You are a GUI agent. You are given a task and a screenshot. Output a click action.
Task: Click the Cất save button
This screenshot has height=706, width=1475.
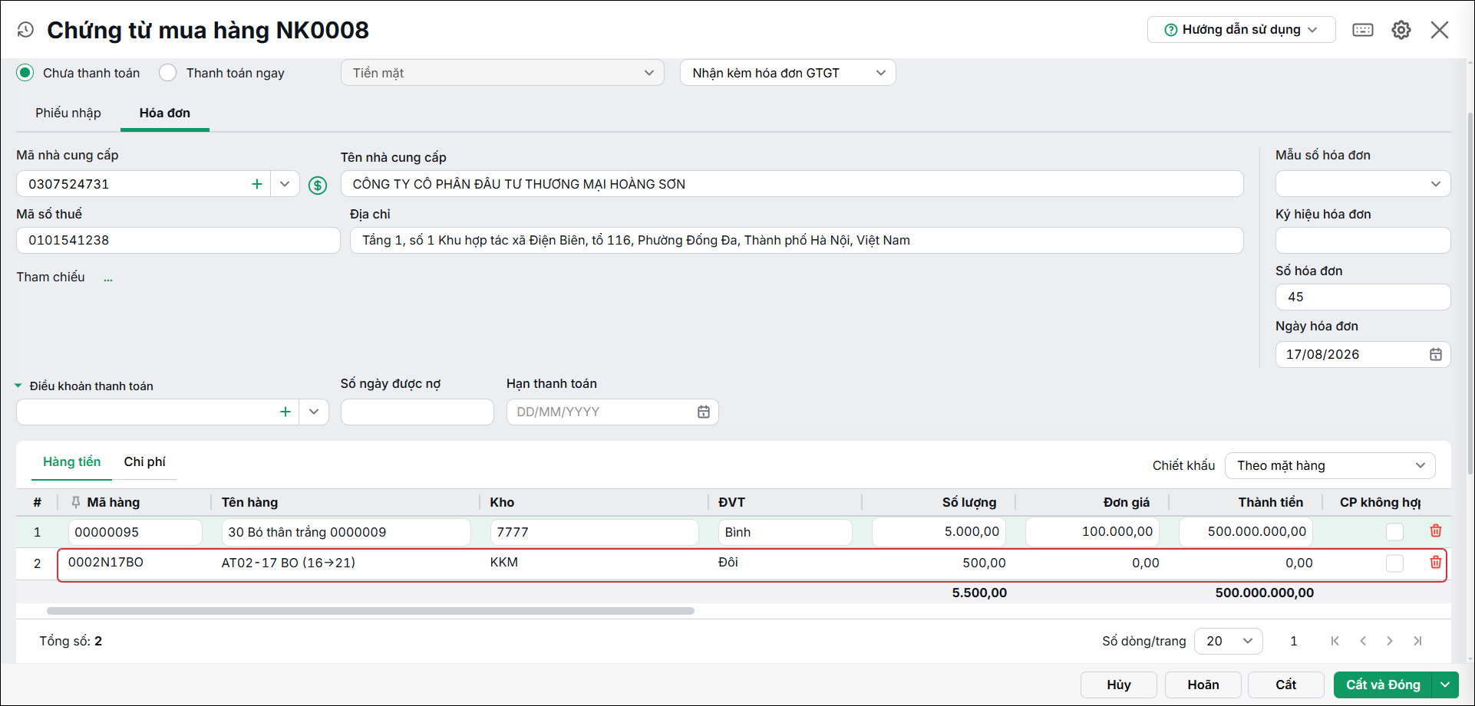click(1286, 685)
